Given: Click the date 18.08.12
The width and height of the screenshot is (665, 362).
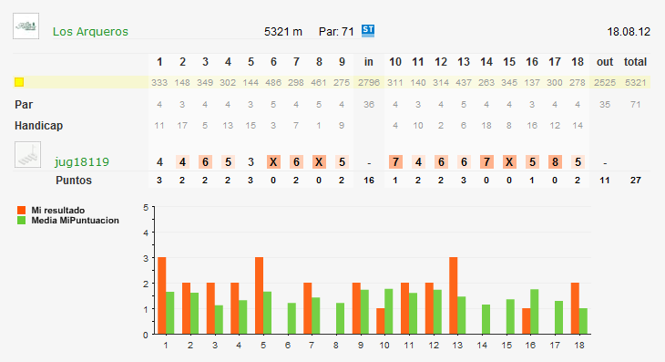Looking at the screenshot, I should 629,32.
